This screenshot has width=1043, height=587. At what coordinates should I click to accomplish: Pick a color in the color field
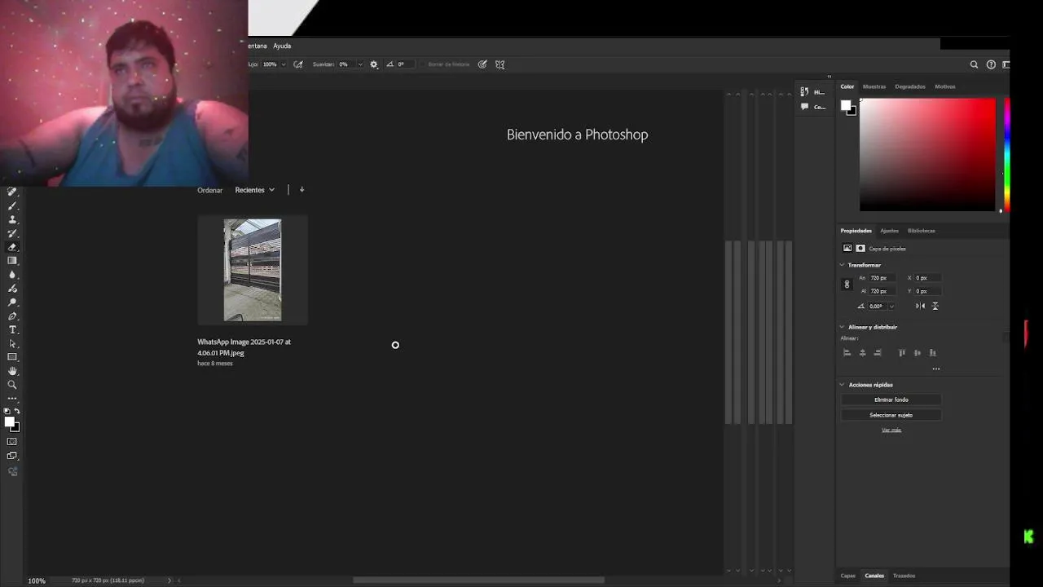pos(927,155)
